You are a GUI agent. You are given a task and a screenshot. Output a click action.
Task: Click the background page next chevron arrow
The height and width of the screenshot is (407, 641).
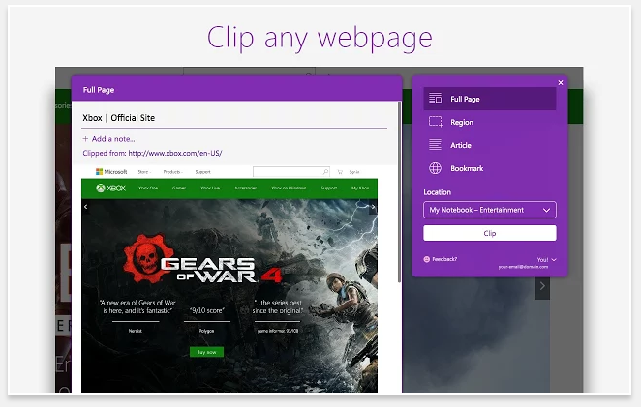[542, 286]
